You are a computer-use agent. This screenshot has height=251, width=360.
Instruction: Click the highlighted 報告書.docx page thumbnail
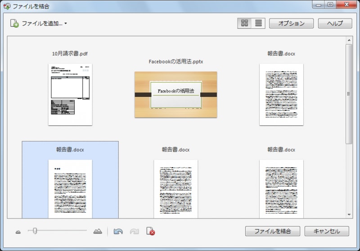70,189
